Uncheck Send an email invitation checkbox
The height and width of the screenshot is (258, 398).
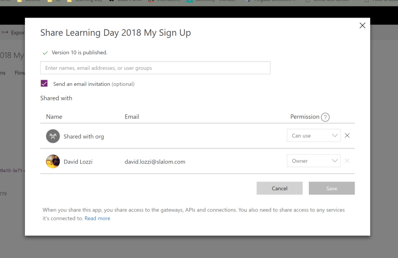point(44,84)
